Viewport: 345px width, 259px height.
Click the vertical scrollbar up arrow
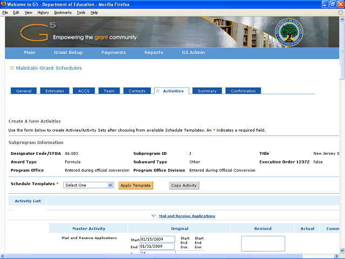point(342,19)
